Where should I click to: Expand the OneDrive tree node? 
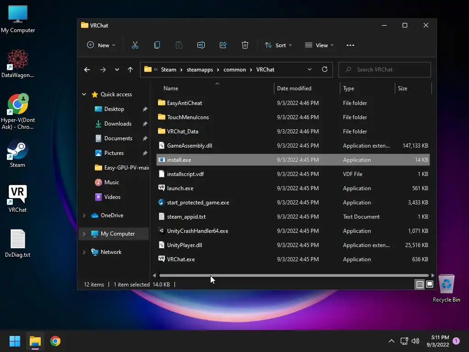tap(84, 215)
